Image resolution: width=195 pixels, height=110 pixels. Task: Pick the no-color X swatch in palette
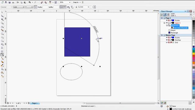click(x=194, y=19)
